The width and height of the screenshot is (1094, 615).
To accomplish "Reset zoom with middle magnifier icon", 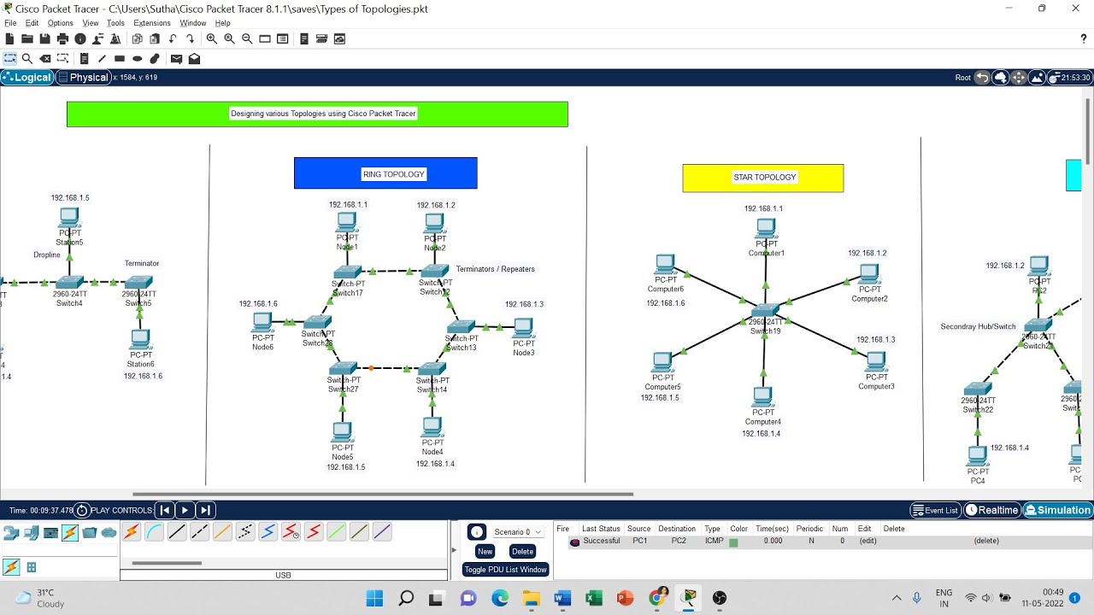I will [x=229, y=38].
